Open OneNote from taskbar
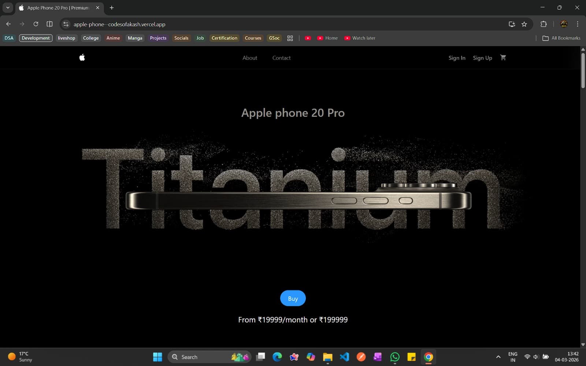Viewport: 586px width, 366px height. click(378, 357)
